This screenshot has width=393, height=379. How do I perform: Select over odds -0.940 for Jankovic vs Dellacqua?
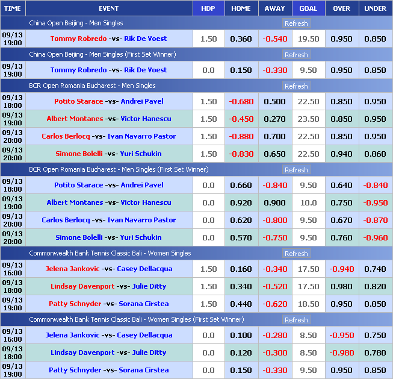[342, 269]
